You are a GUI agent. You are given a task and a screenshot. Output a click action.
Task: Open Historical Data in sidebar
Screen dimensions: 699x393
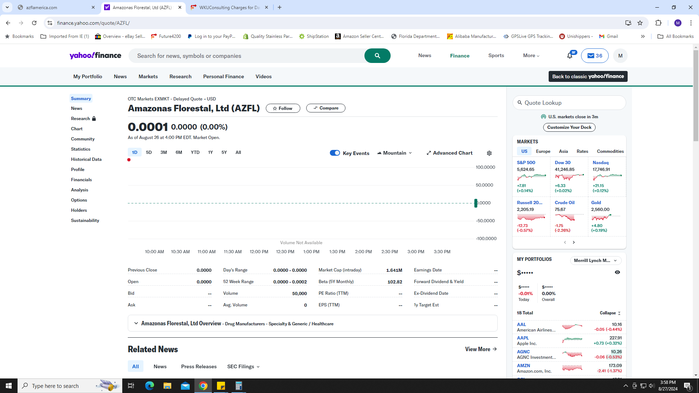click(x=86, y=159)
